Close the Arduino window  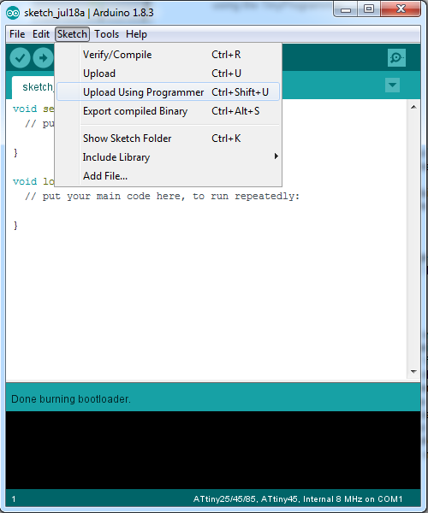401,9
